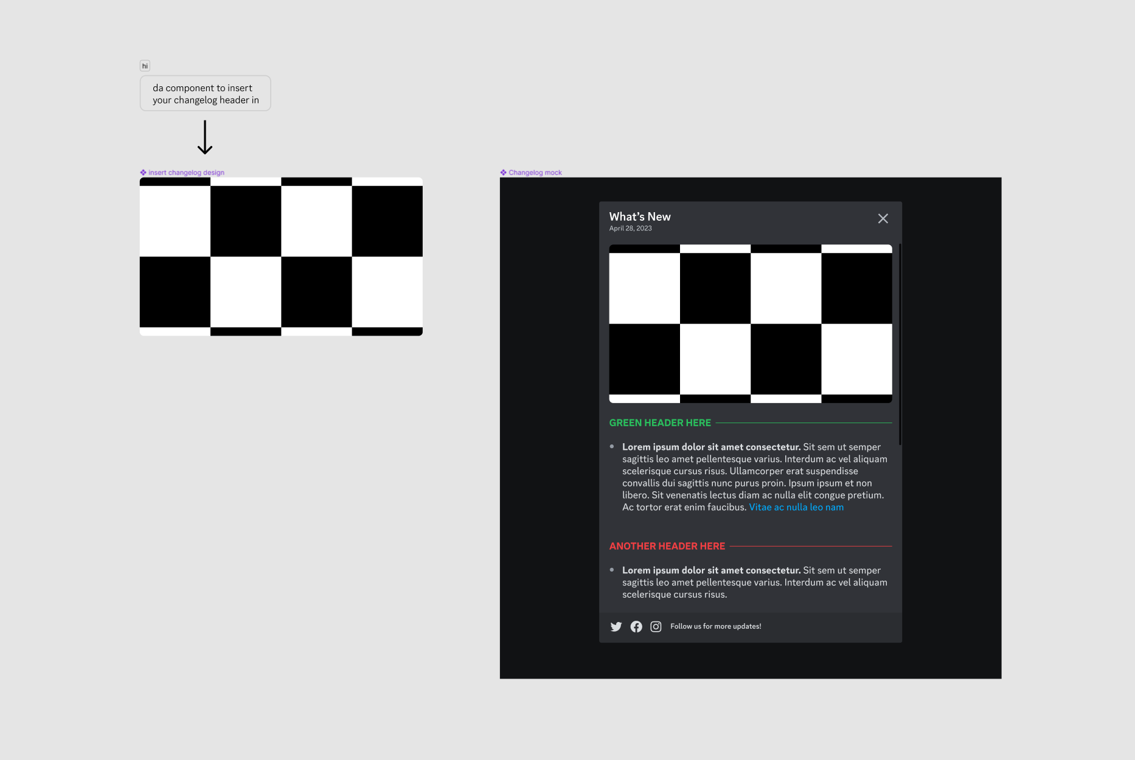Click the 'GREEN HEADER HERE' heading
Viewport: 1135px width, 760px height.
[x=660, y=423]
